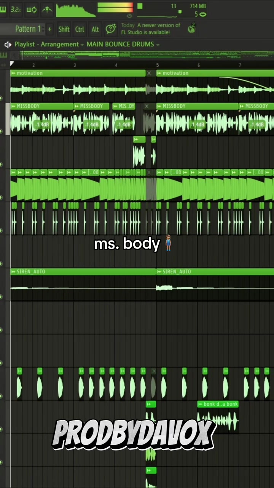Viewport: 274px width, 488px height.
Task: Toggle the Alt key indicator
Action: point(95,29)
